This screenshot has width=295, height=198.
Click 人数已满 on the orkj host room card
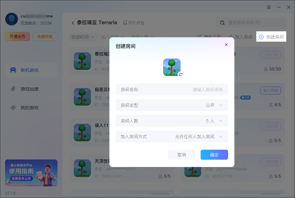(x=271, y=162)
